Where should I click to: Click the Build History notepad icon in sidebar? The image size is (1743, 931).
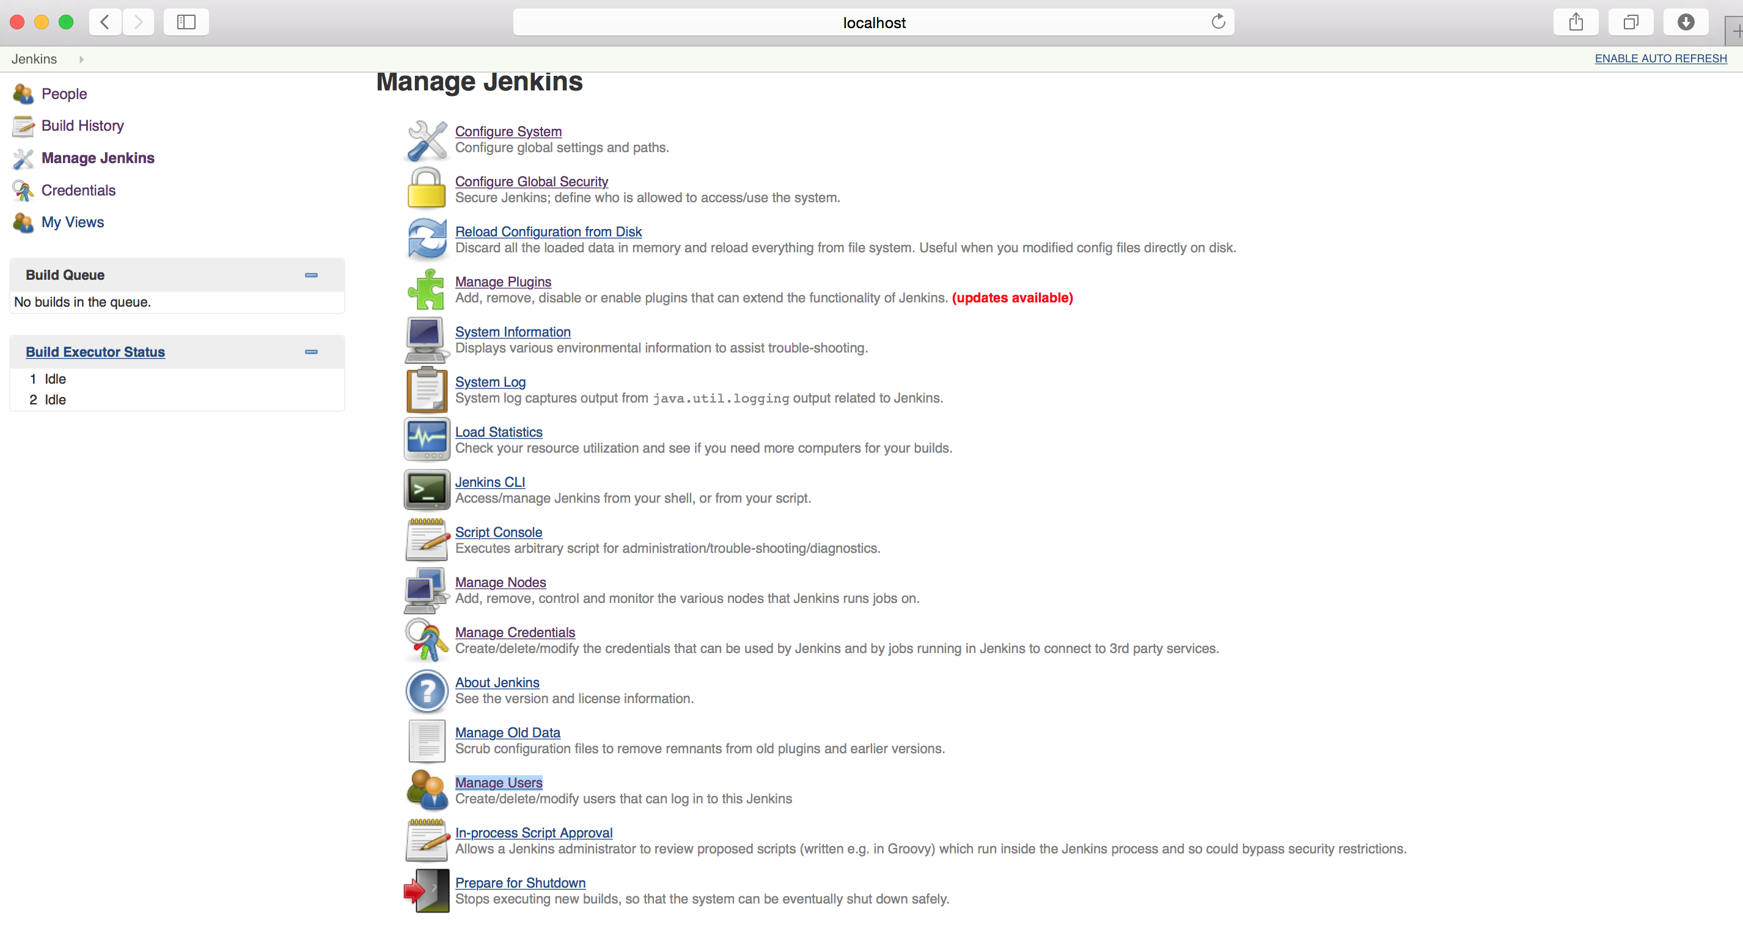(23, 126)
